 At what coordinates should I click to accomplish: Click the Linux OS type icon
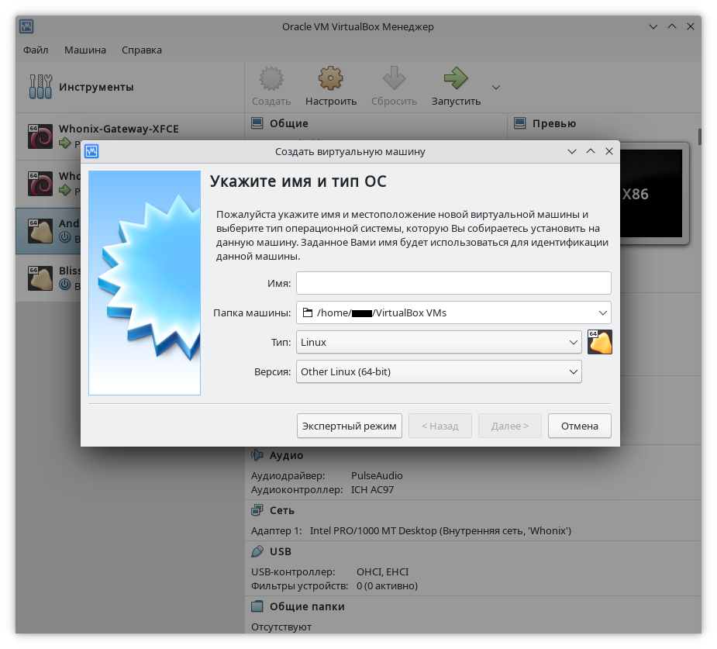click(x=600, y=342)
